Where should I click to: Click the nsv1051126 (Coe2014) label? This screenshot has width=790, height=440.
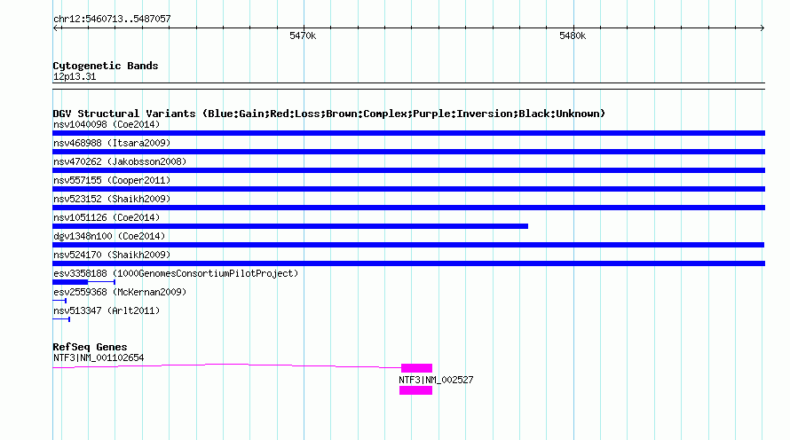[x=107, y=217]
